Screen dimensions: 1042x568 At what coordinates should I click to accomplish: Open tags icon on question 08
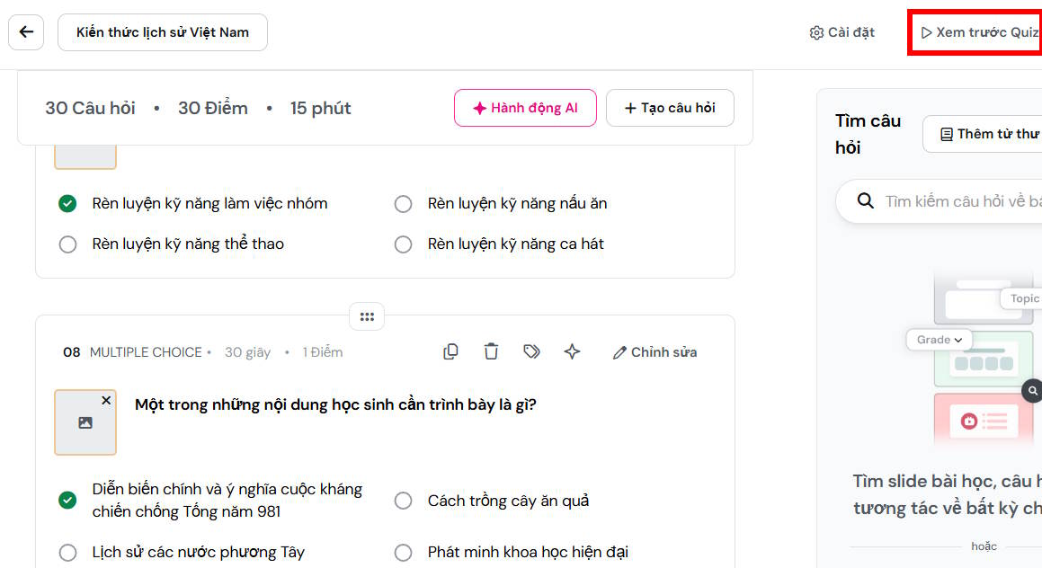click(531, 351)
